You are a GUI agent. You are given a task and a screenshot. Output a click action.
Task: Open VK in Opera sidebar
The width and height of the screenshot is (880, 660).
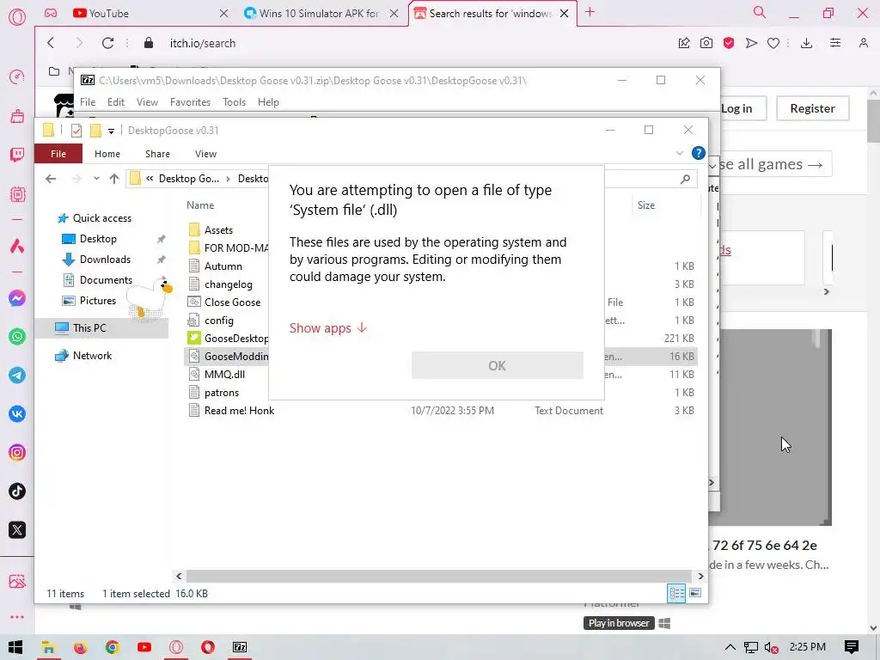[x=17, y=414]
